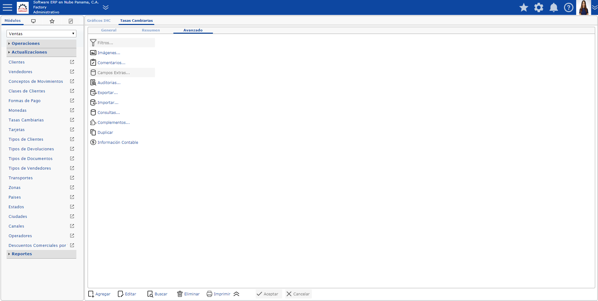
Task: Click Cancelar button
Action: click(298, 294)
